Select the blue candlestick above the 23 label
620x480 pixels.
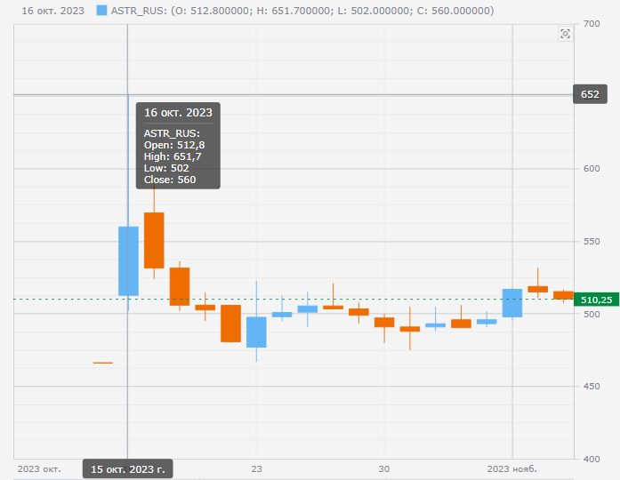256,332
